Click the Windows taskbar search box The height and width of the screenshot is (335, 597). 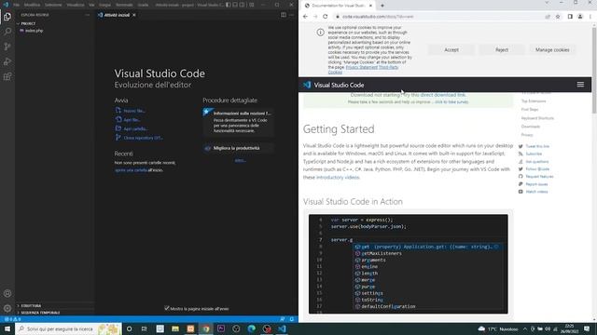point(68,328)
